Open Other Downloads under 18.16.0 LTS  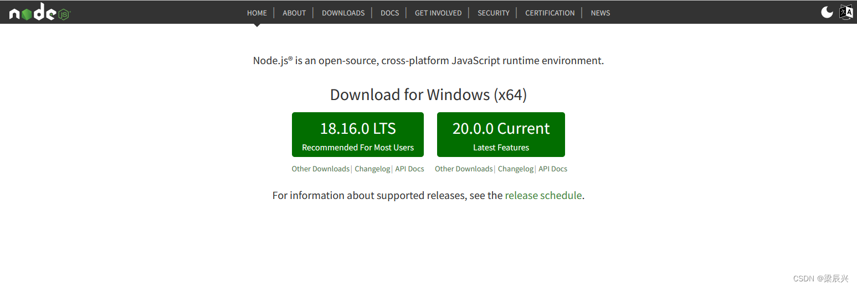pos(321,169)
